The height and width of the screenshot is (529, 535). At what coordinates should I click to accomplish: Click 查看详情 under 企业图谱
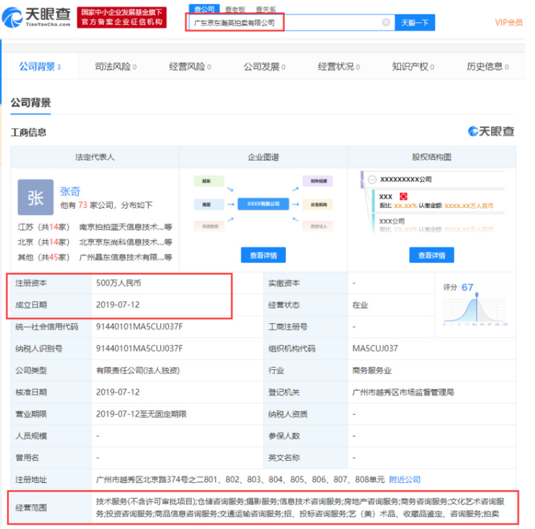(x=263, y=255)
